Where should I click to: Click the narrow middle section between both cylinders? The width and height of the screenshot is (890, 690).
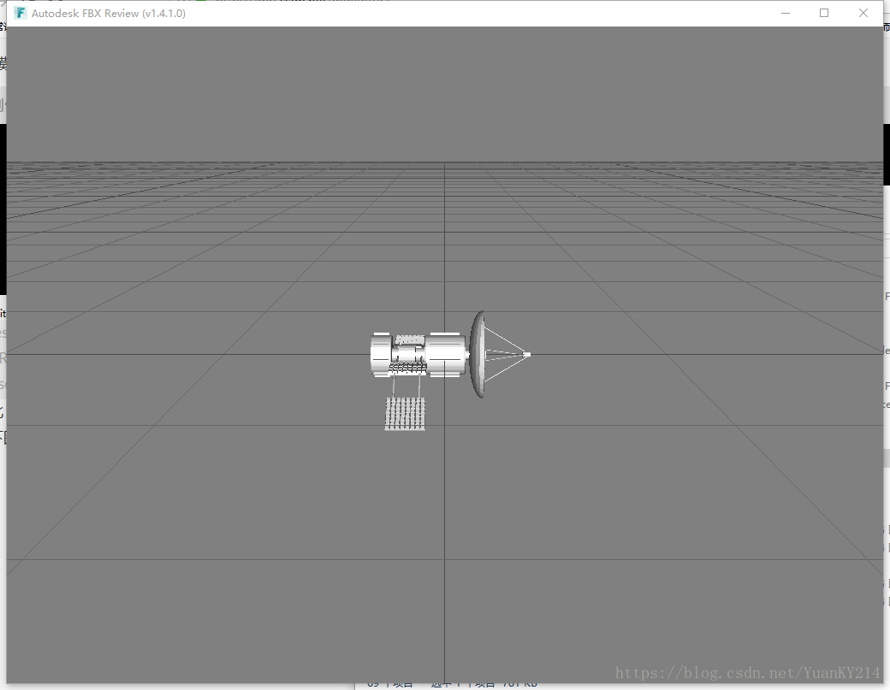(x=409, y=353)
